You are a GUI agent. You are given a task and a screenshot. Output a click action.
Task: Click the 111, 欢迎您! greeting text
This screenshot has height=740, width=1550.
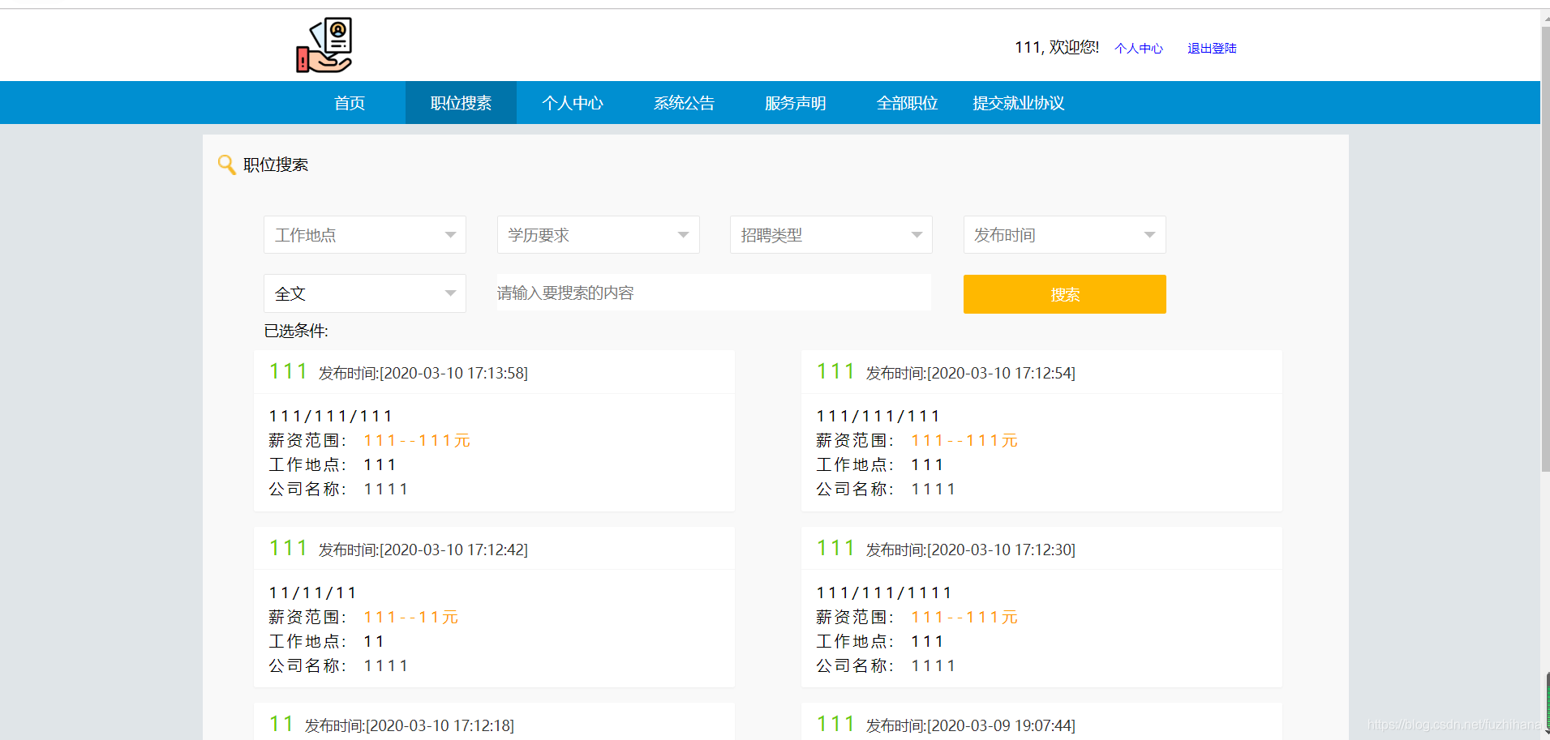1057,48
